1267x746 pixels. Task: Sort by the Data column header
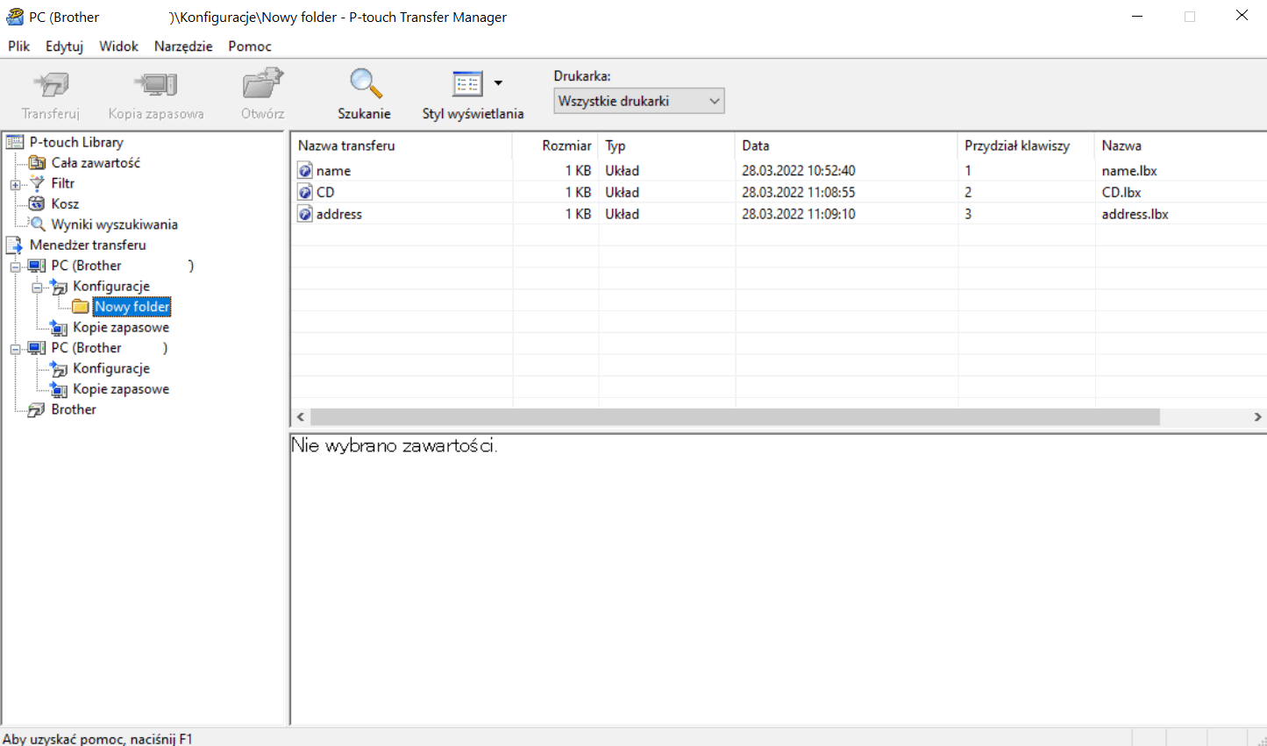(x=844, y=146)
